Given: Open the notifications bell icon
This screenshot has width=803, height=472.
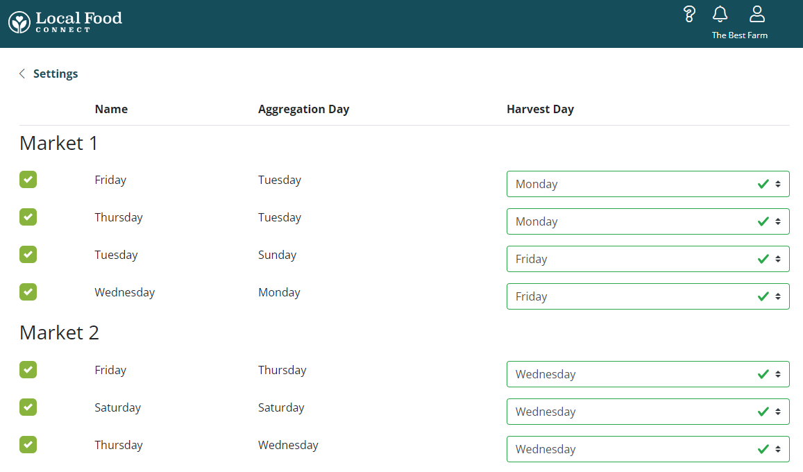Looking at the screenshot, I should pyautogui.click(x=720, y=14).
